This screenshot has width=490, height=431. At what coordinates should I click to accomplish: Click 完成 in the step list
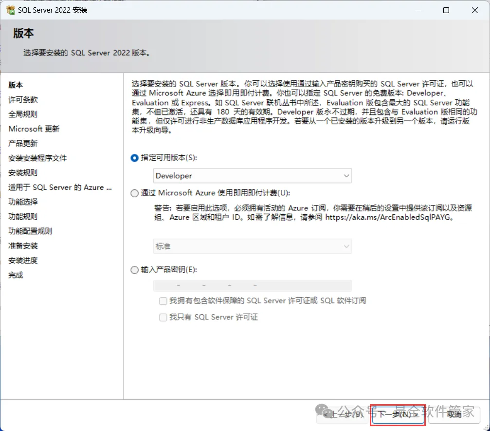pos(16,275)
